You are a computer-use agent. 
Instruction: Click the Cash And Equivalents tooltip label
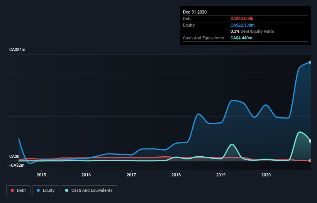click(203, 38)
